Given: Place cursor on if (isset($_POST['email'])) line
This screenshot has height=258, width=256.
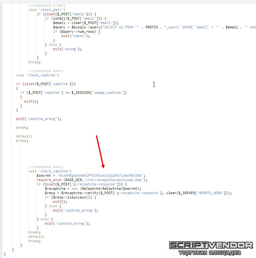Looking at the screenshot, I should [66, 14].
